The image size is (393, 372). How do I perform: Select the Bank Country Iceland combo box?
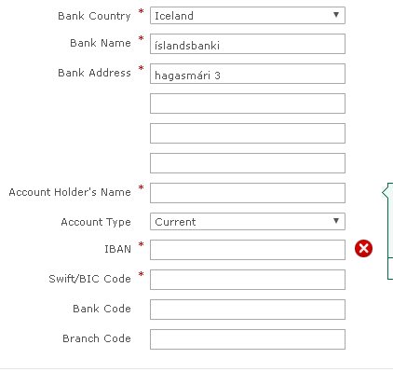(248, 15)
